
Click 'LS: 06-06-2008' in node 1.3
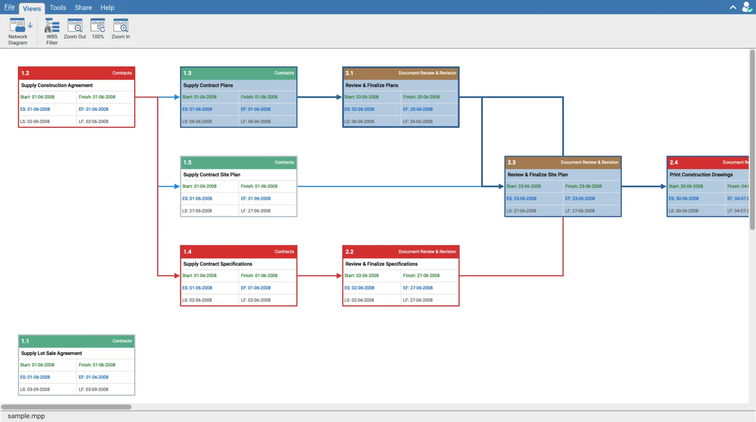pos(197,122)
